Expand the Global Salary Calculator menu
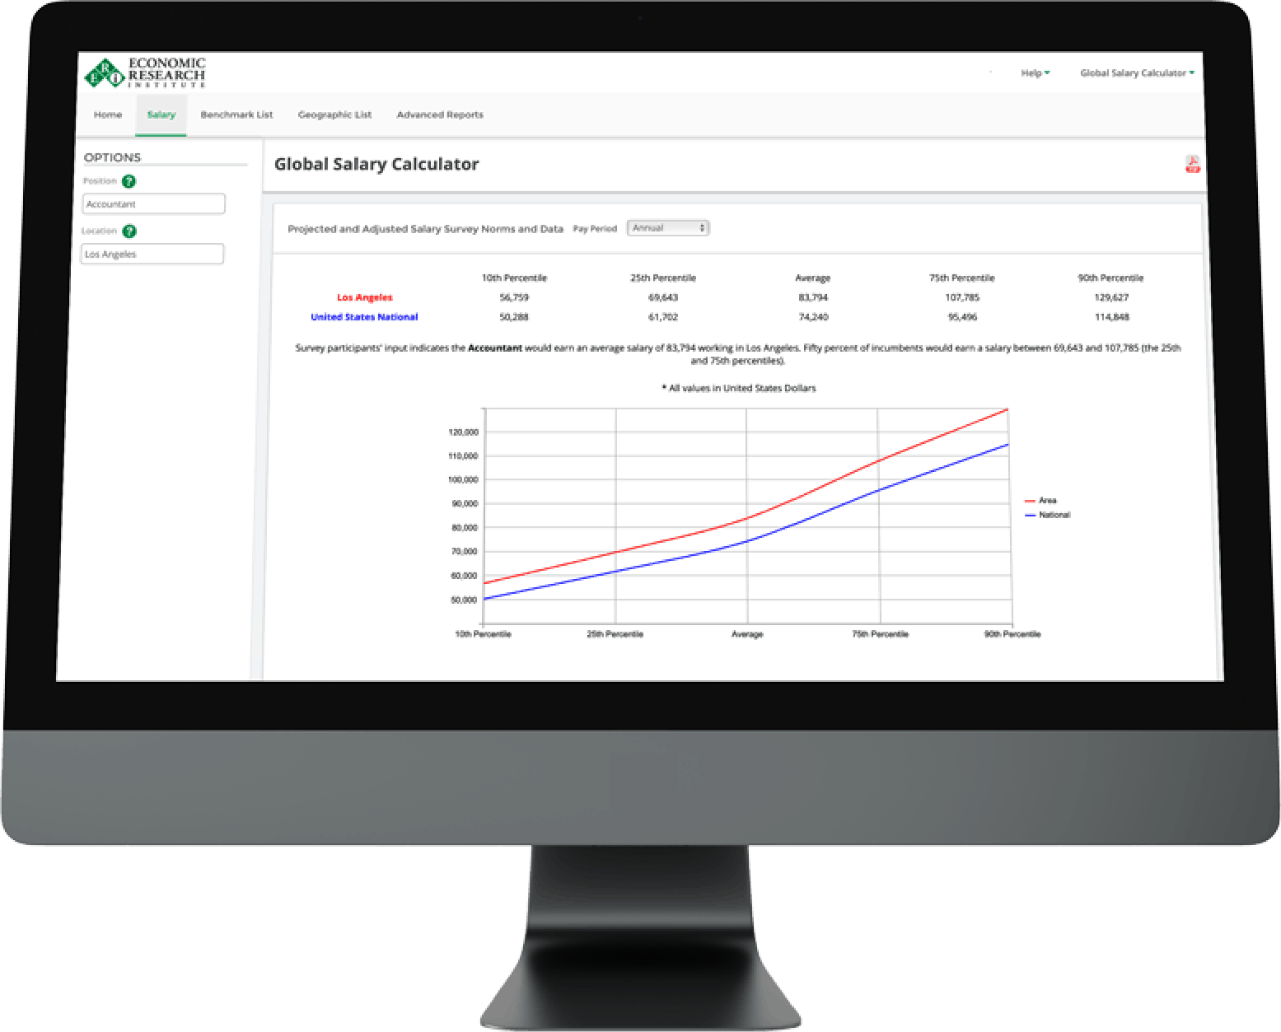This screenshot has width=1281, height=1032. (1136, 73)
